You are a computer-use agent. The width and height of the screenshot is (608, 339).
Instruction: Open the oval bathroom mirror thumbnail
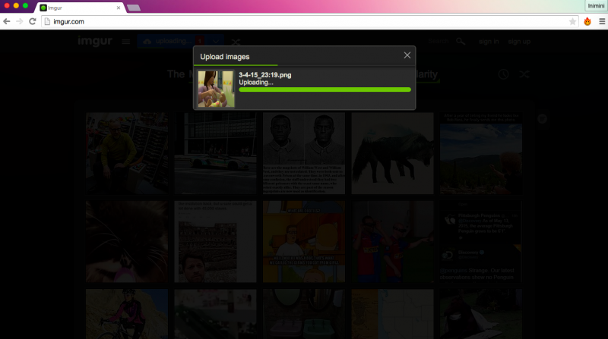[304, 314]
